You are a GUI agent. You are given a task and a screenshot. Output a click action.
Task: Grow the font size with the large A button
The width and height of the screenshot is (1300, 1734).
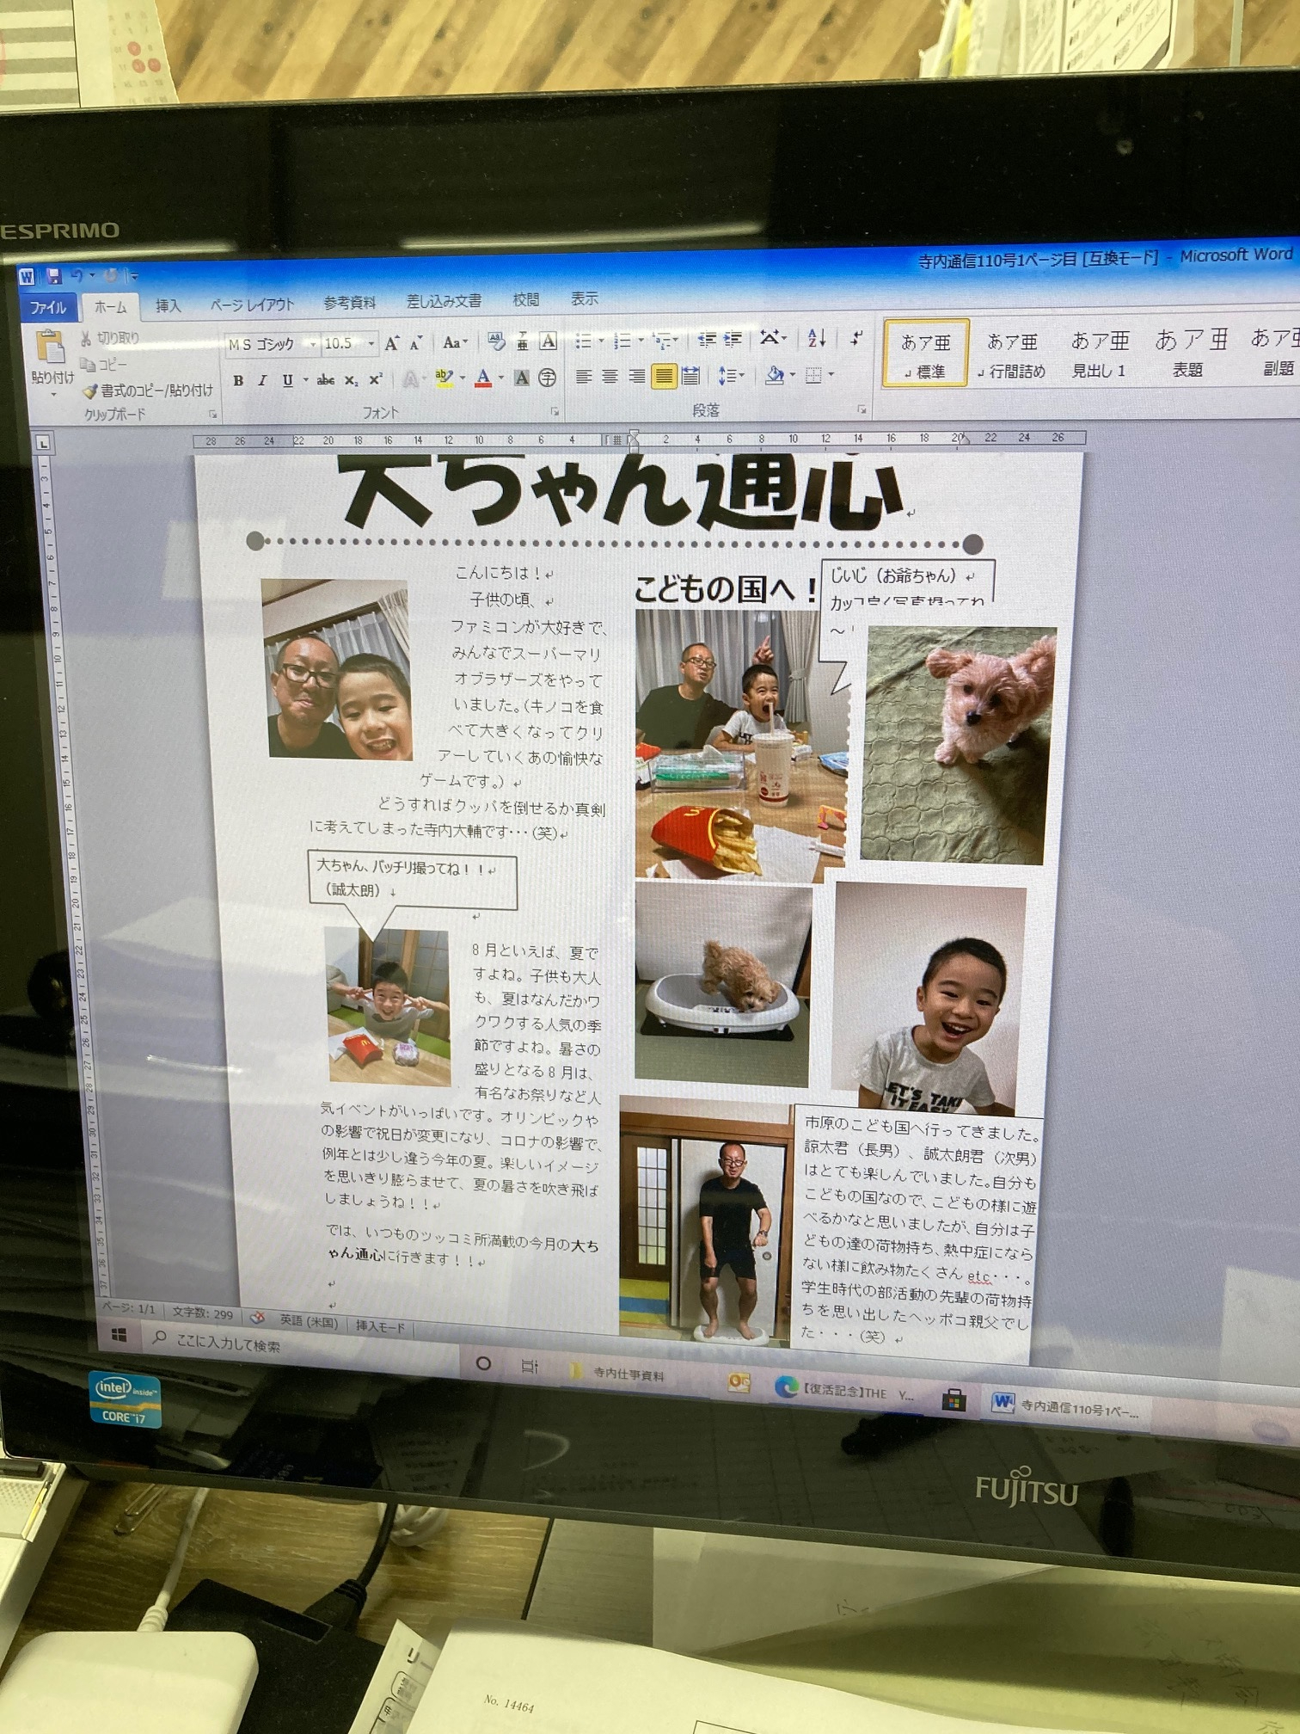click(x=392, y=343)
